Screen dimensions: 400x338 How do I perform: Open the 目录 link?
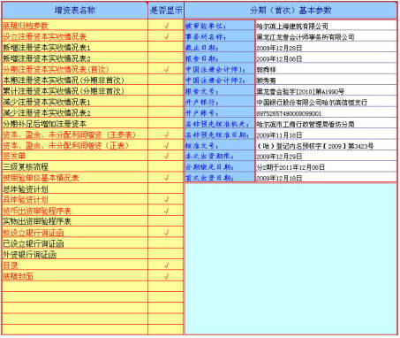[x=11, y=265]
